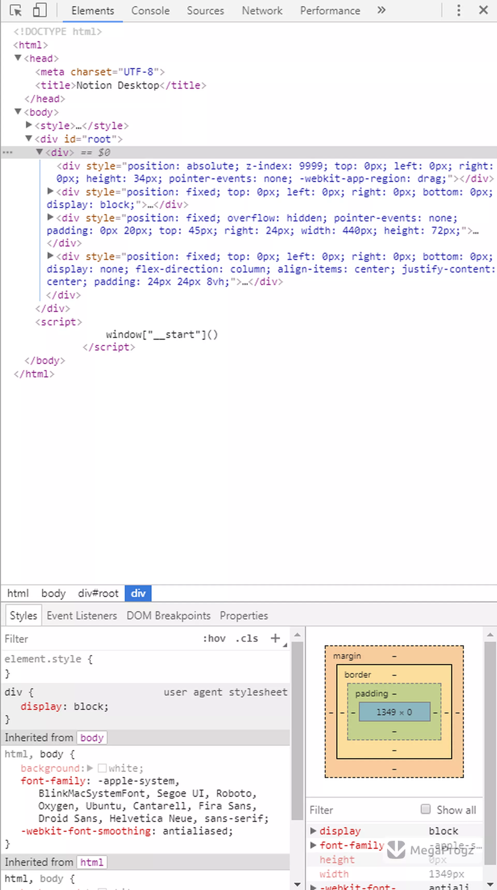Expand computed display property

coord(313,831)
